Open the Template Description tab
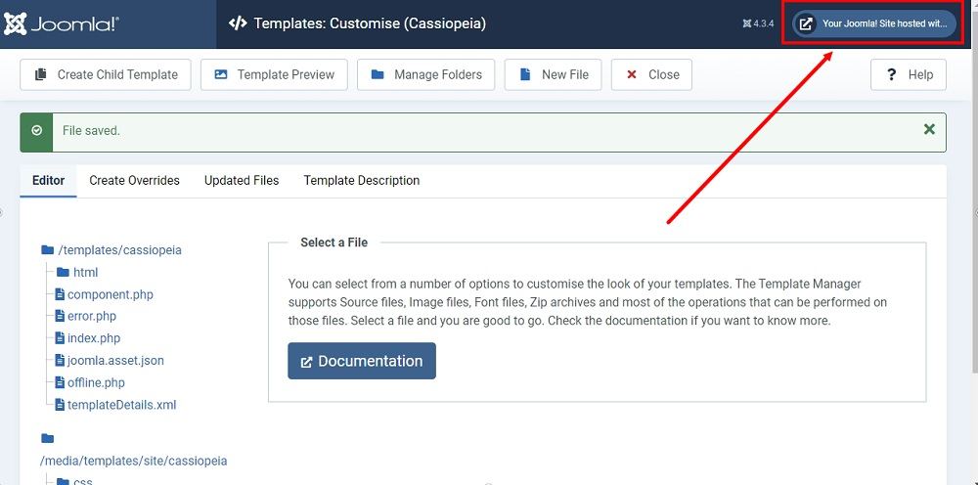 tap(361, 181)
